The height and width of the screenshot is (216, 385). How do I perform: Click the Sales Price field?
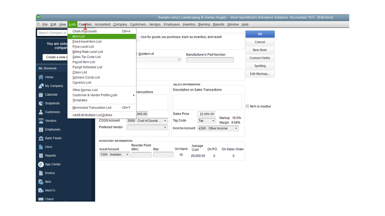coord(206,114)
